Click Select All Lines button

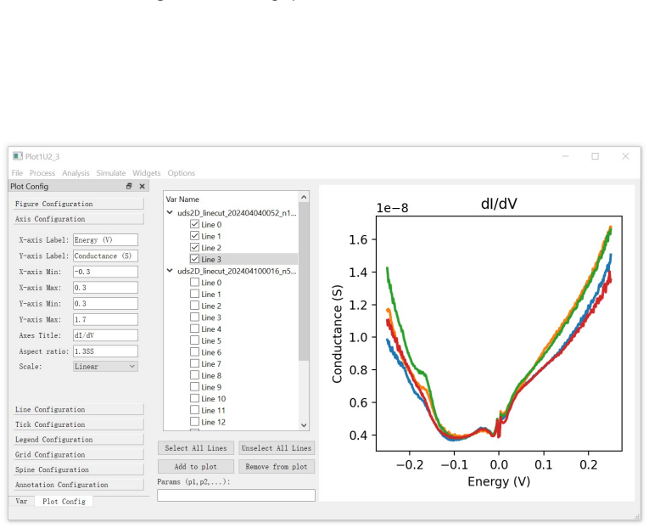tap(196, 448)
